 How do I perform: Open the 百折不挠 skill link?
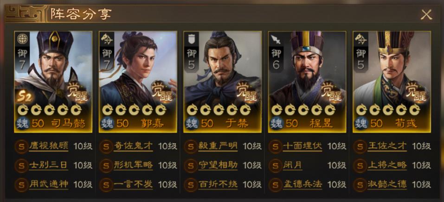[218, 184]
